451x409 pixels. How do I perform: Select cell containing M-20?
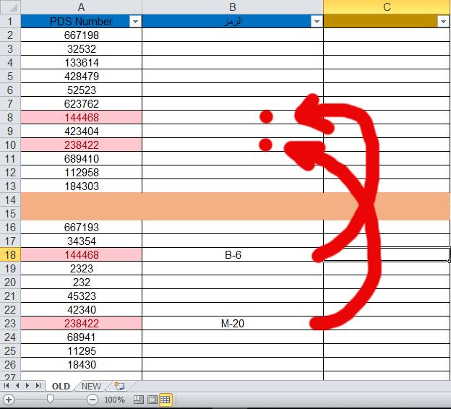(x=233, y=324)
